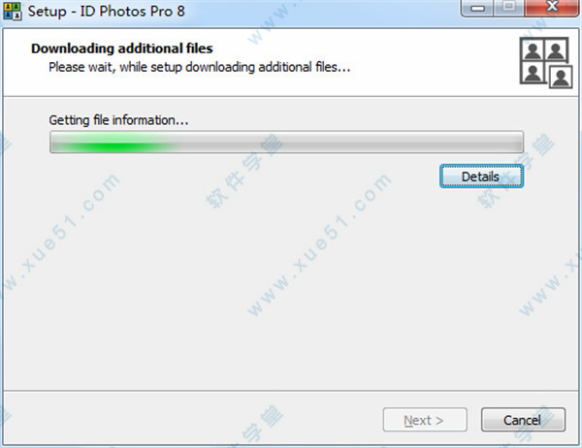Screen dimensions: 582x448
Task: Show download Details
Action: [x=481, y=176]
